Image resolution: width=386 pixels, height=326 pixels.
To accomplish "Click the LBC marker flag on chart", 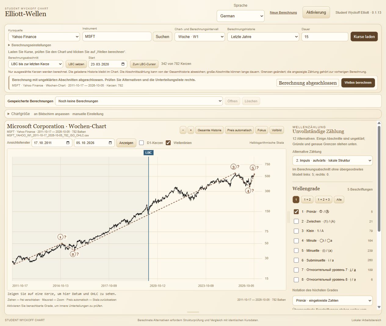I will (x=149, y=152).
